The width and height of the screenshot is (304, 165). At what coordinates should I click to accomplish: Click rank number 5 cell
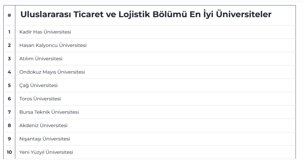tap(9, 85)
